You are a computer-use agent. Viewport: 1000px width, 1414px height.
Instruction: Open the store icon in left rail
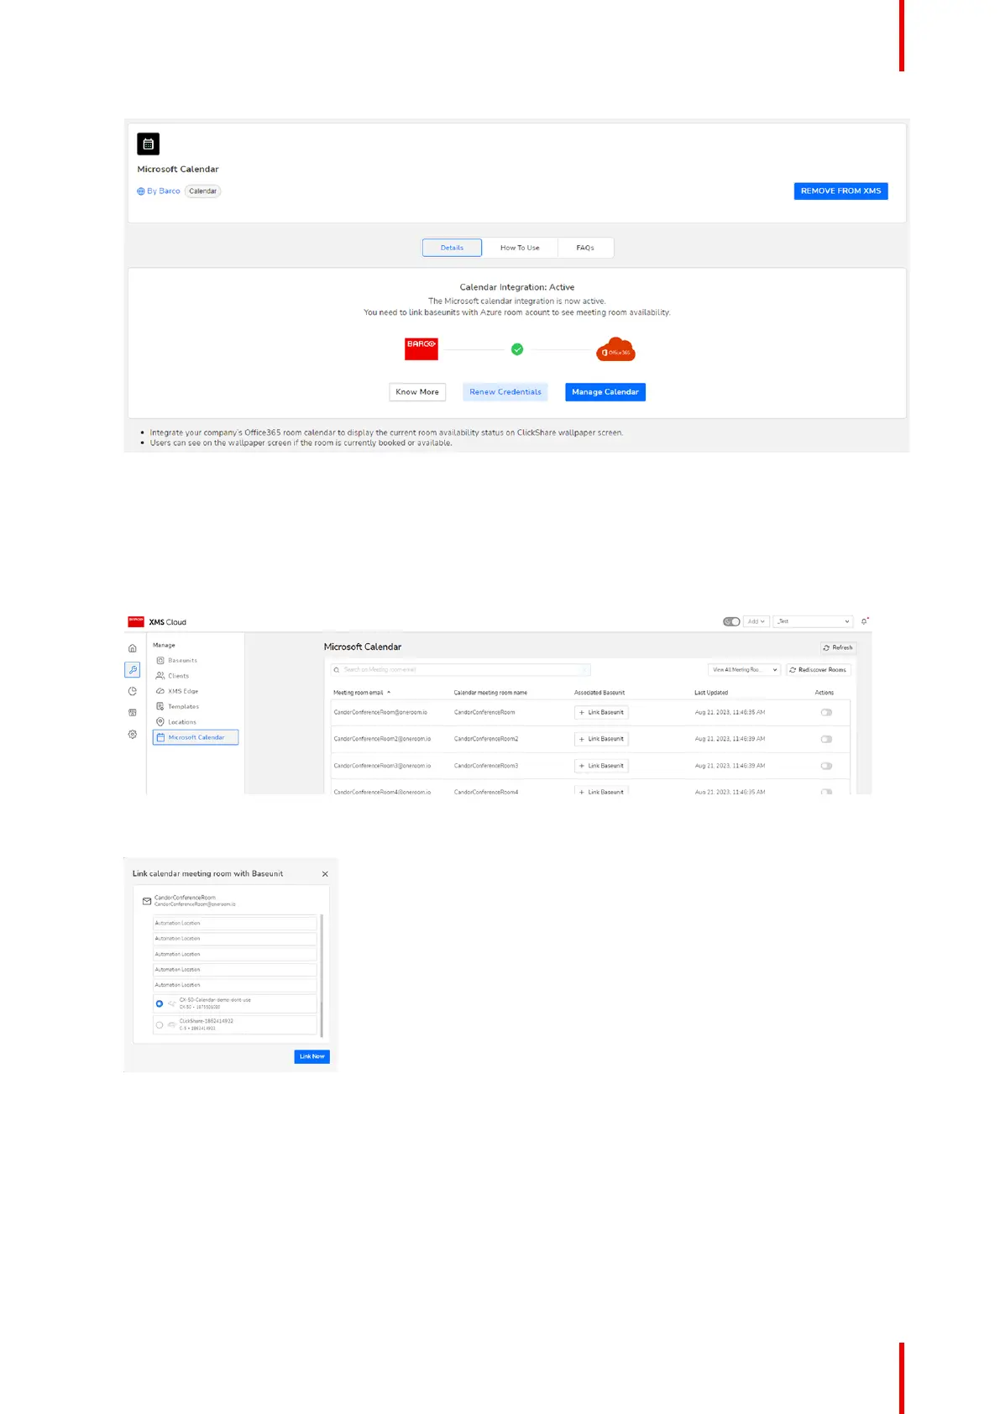(132, 713)
